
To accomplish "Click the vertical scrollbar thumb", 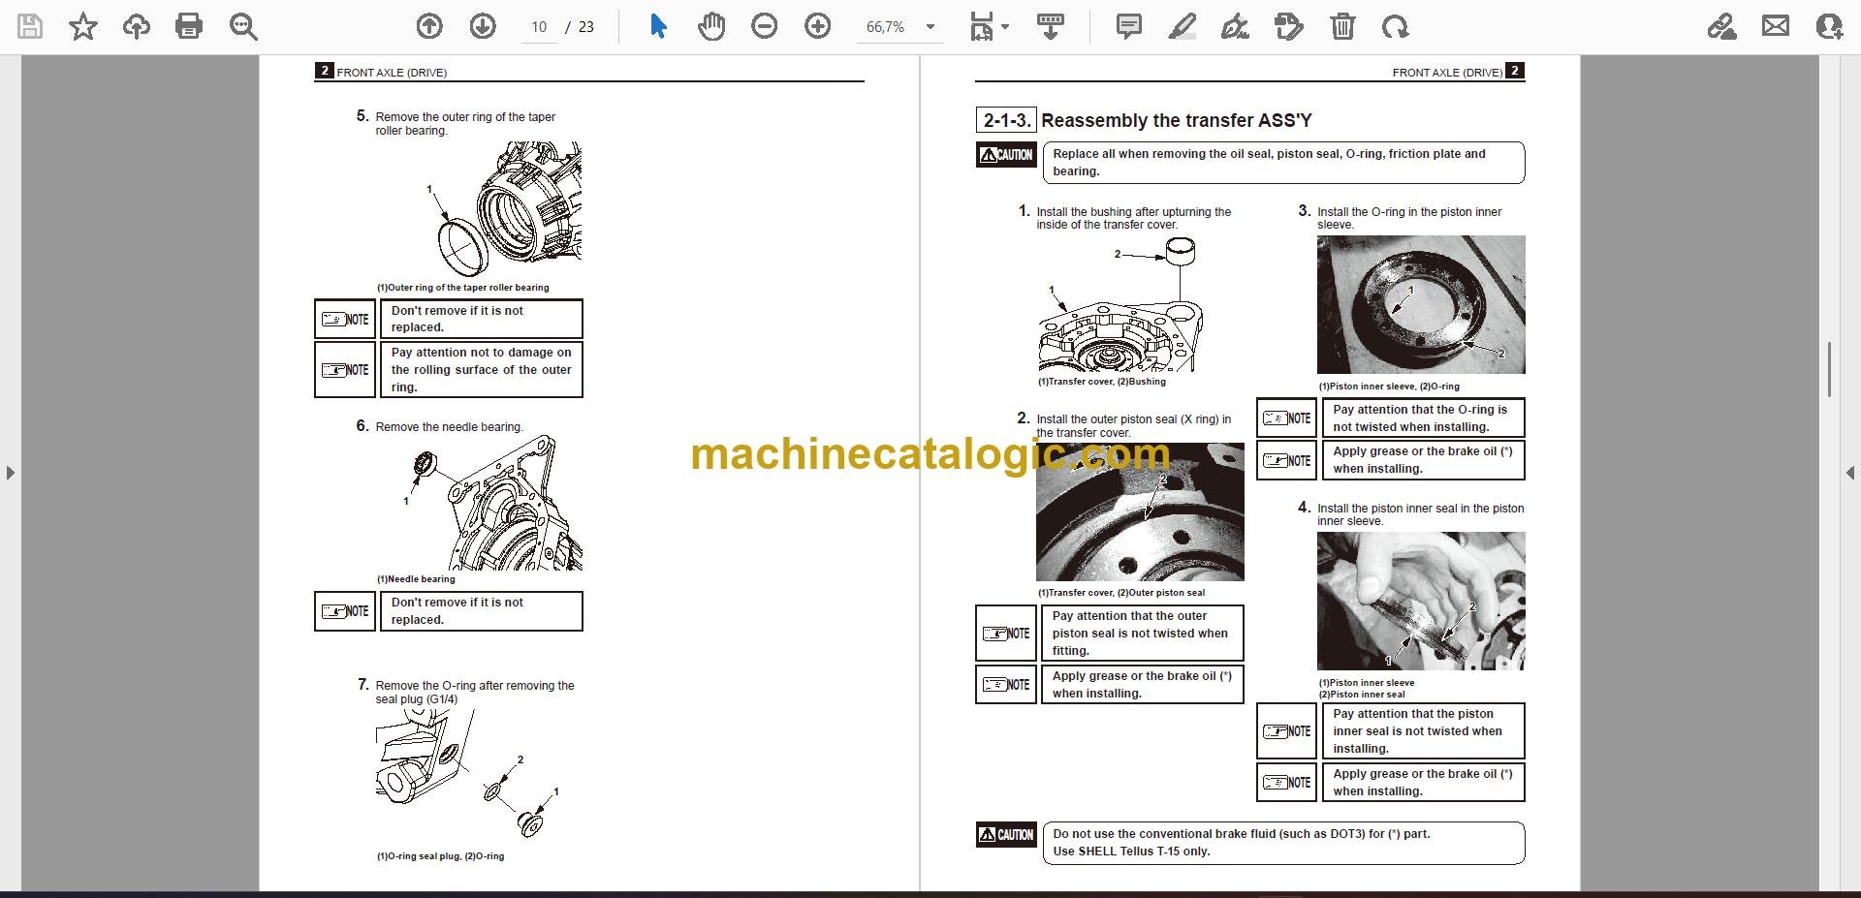I will click(x=1829, y=369).
